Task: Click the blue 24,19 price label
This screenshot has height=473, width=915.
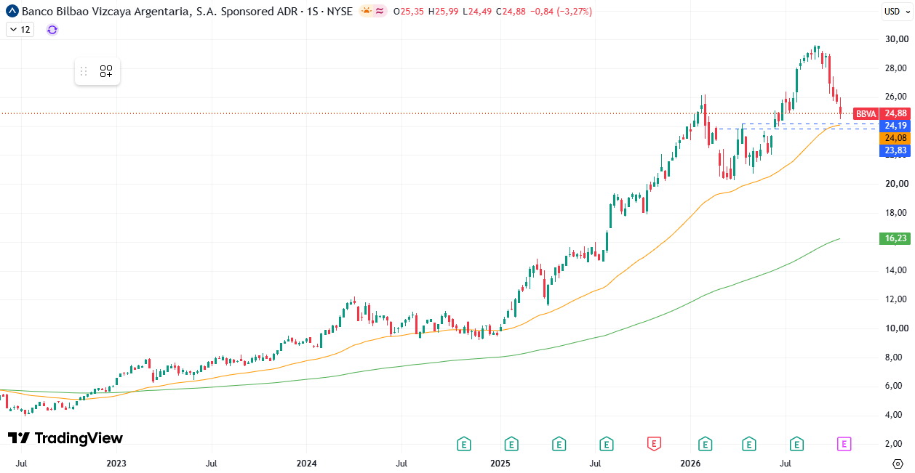Action: coord(895,126)
